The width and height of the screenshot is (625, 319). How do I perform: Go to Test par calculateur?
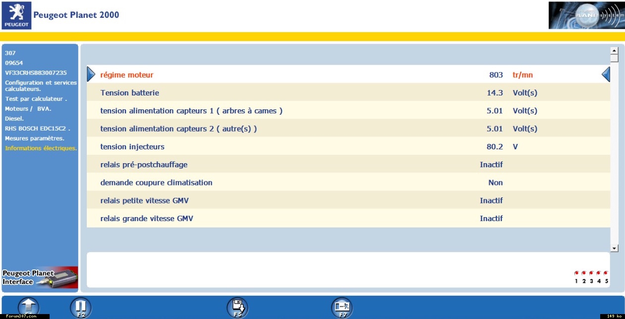36,99
